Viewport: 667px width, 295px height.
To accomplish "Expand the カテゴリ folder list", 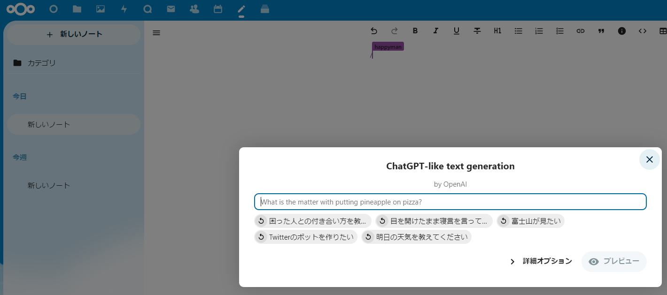I will tap(74, 63).
